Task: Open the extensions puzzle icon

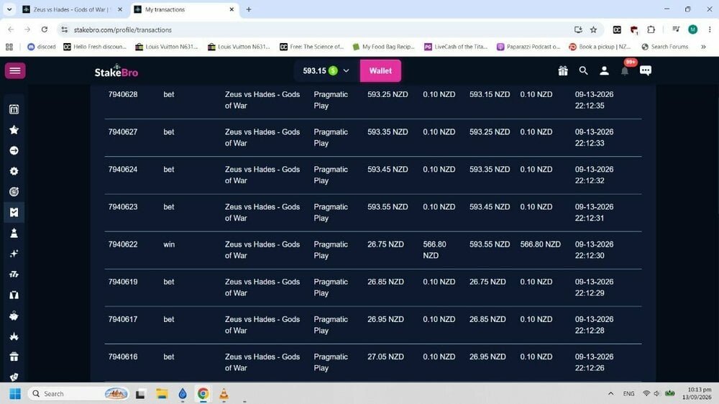Action: coord(651,29)
